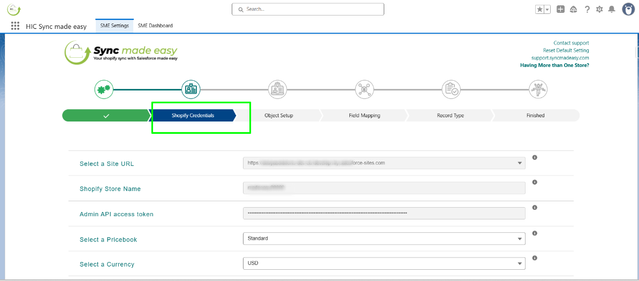This screenshot has height=281, width=639.
Task: Click the Object Setup step circle icon
Action: (278, 89)
